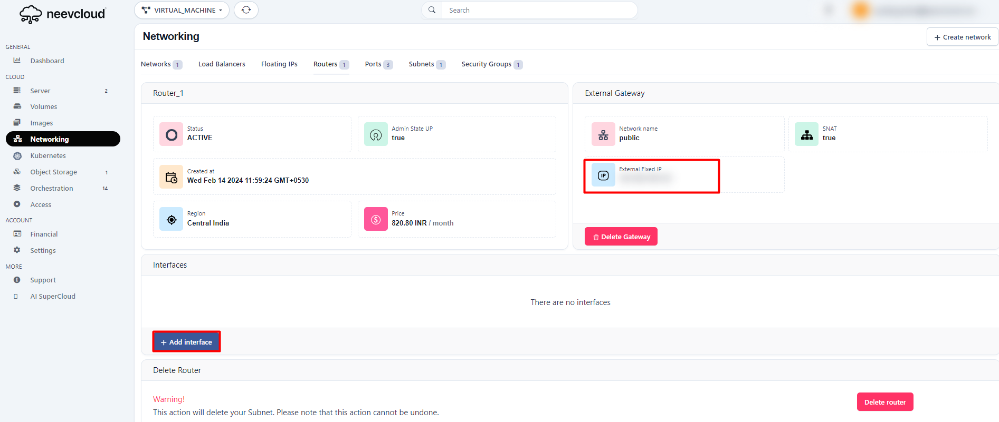Image resolution: width=999 pixels, height=422 pixels.
Task: Switch to the Networks tab
Action: pyautogui.click(x=156, y=64)
